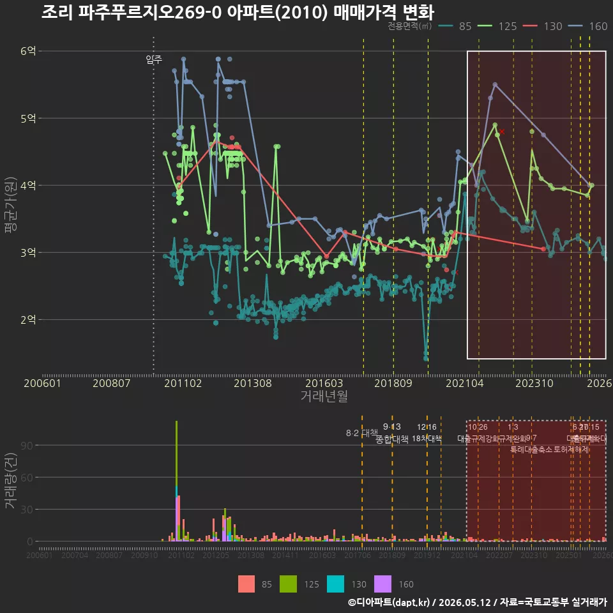The width and height of the screenshot is (613, 613).
Task: Click the 160 line peak inside highlighted box
Action: tap(495, 84)
